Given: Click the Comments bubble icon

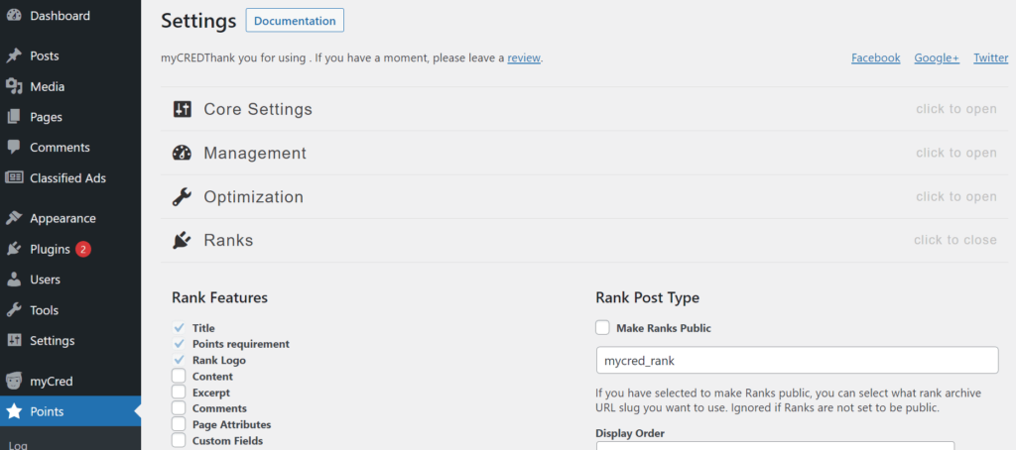Looking at the screenshot, I should click(14, 148).
